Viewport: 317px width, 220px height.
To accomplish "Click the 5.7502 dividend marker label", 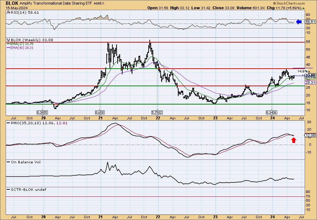I will 157,112.
